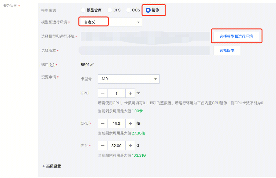This screenshot has height=178, width=276.
Task: Click the 27.30核 remaining value
Action: [139, 133]
